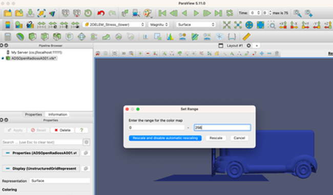333x195 pixels.
Task: Select the Layout #1 tab
Action: click(x=235, y=46)
